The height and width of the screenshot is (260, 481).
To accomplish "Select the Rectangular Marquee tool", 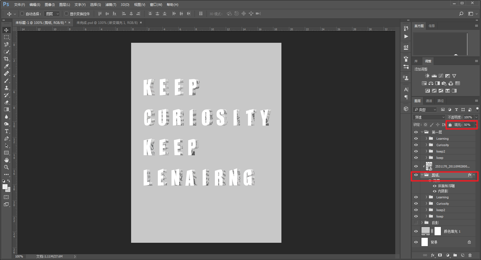I will [6, 37].
